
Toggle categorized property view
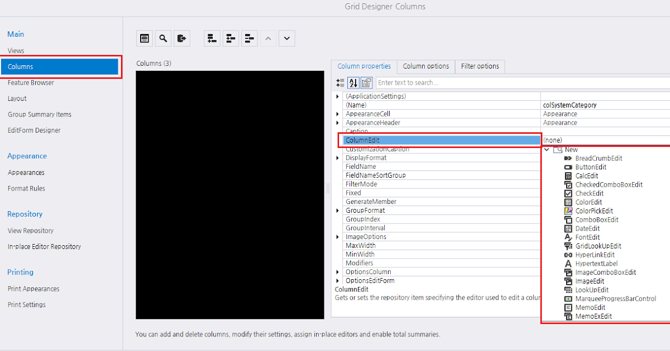340,82
